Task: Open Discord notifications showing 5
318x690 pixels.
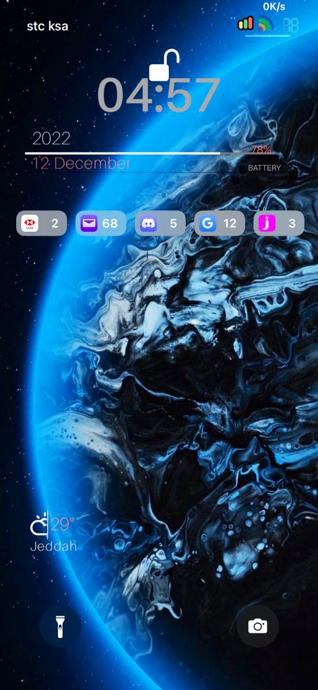Action: (160, 224)
